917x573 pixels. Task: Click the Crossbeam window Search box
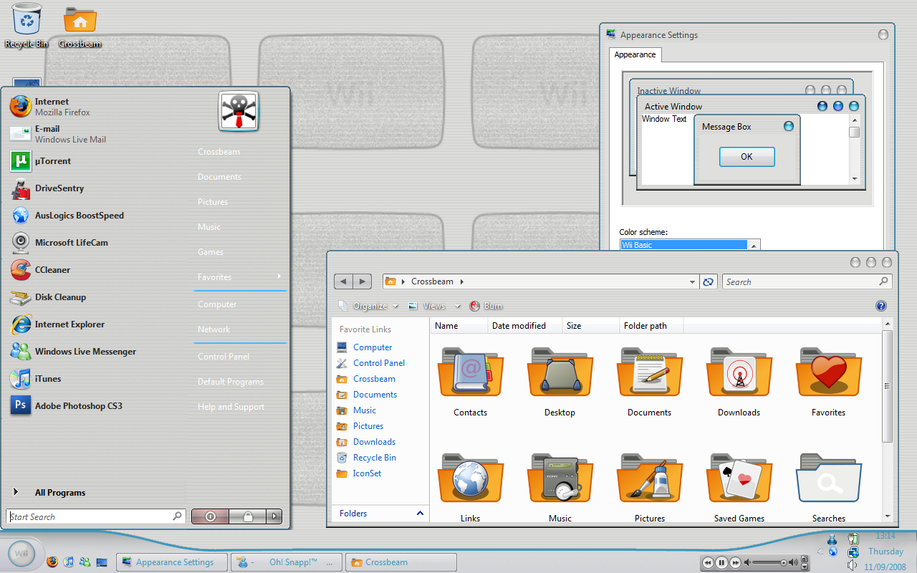point(807,281)
